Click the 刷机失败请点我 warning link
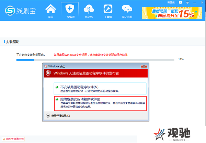 (x=13, y=139)
